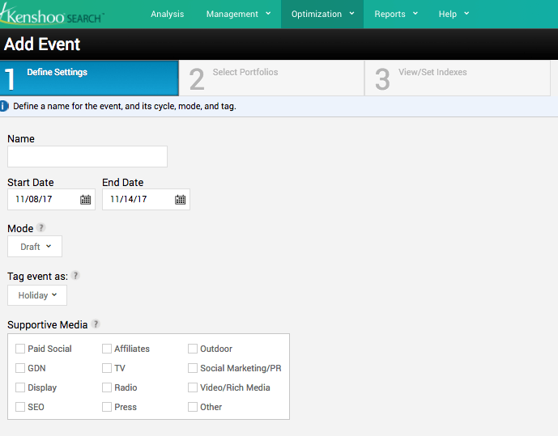This screenshot has width=558, height=436.
Task: Click the Add Event page title
Action: 42,44
